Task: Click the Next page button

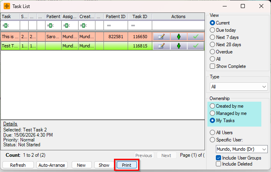Action: click(166, 156)
